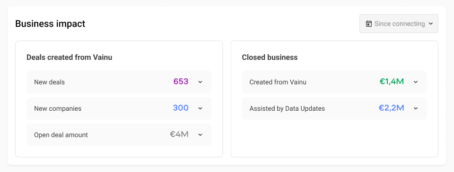The width and height of the screenshot is (454, 172).
Task: Select the Assisted by Data Updates label
Action: click(287, 108)
